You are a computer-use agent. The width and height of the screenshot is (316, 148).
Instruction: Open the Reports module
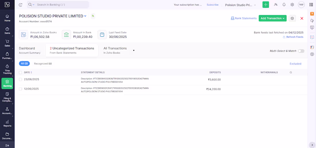point(7,123)
